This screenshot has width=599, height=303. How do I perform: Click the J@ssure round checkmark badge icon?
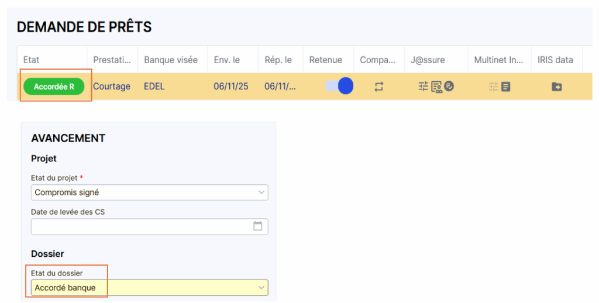pos(449,87)
